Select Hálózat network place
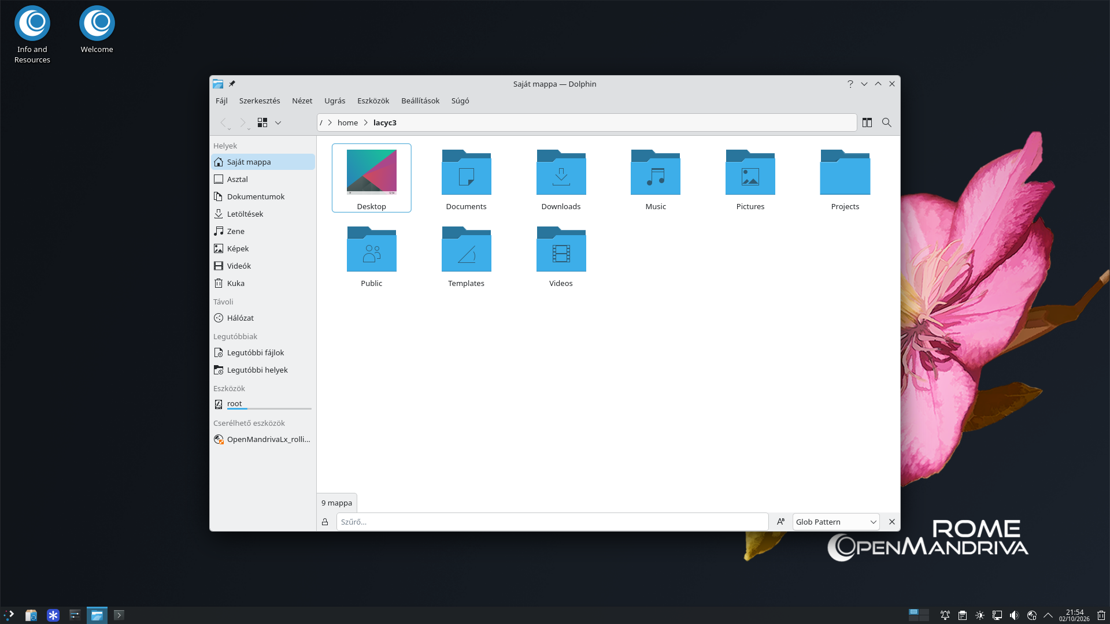Image resolution: width=1110 pixels, height=624 pixels. 263,318
